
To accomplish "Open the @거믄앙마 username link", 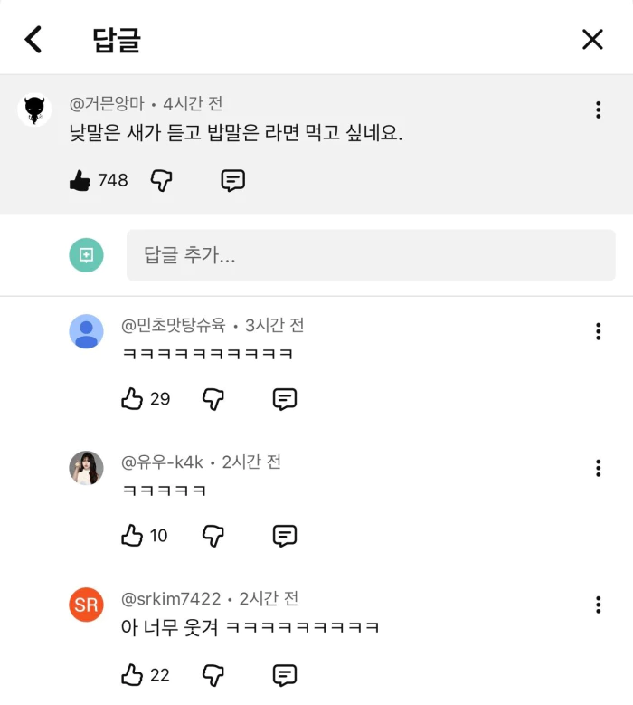I will click(x=107, y=104).
